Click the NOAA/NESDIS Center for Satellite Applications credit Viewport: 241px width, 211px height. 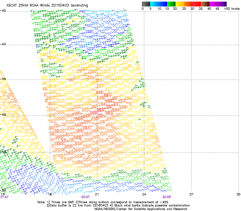(x=141, y=209)
